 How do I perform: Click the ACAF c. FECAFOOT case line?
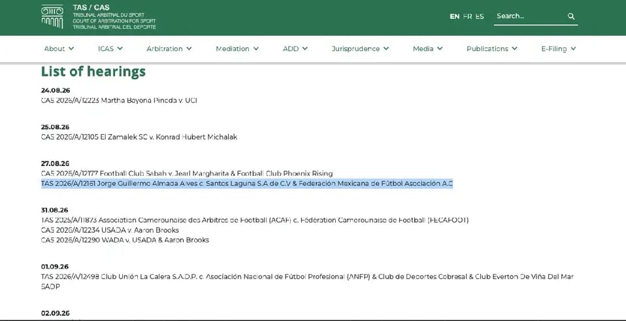tap(255, 220)
